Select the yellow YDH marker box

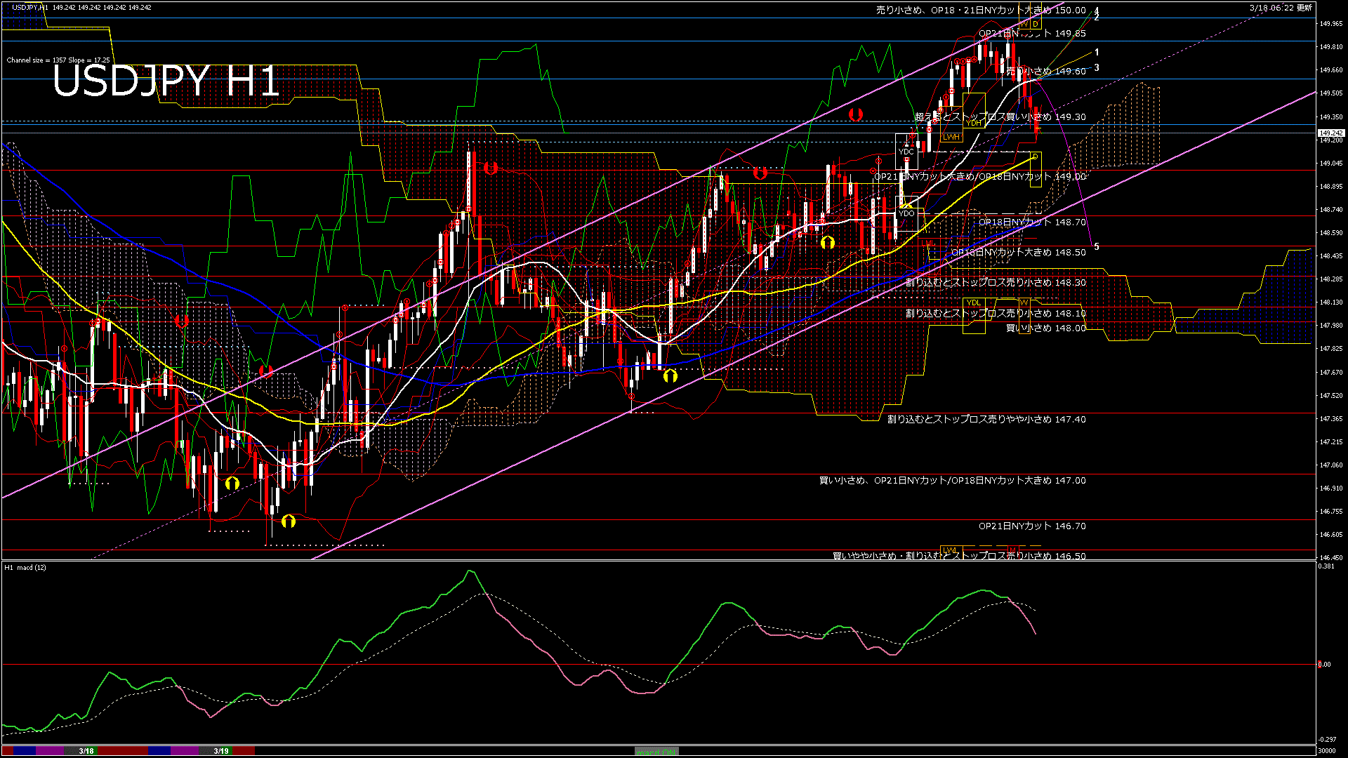974,123
